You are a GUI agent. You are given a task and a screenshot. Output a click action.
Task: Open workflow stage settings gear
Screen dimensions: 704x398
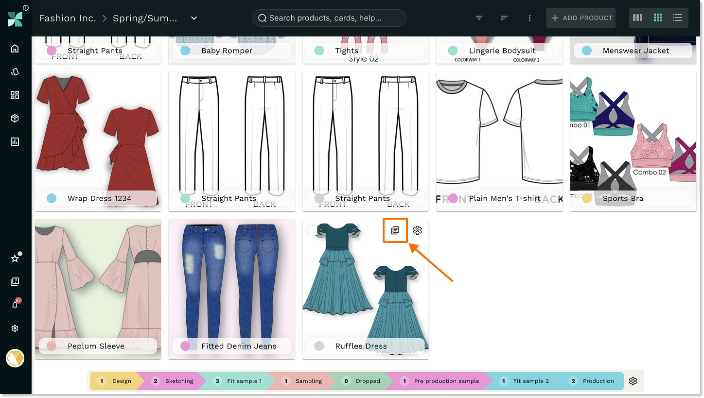coord(633,381)
